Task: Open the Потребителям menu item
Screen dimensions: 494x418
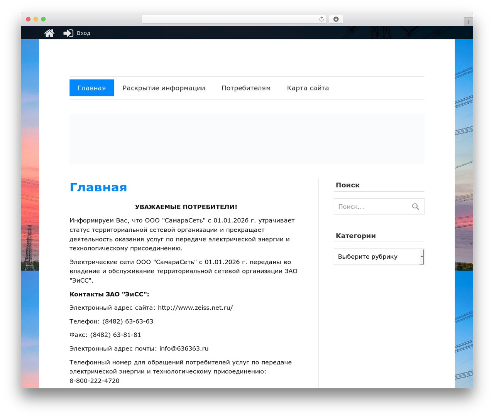Action: (246, 88)
